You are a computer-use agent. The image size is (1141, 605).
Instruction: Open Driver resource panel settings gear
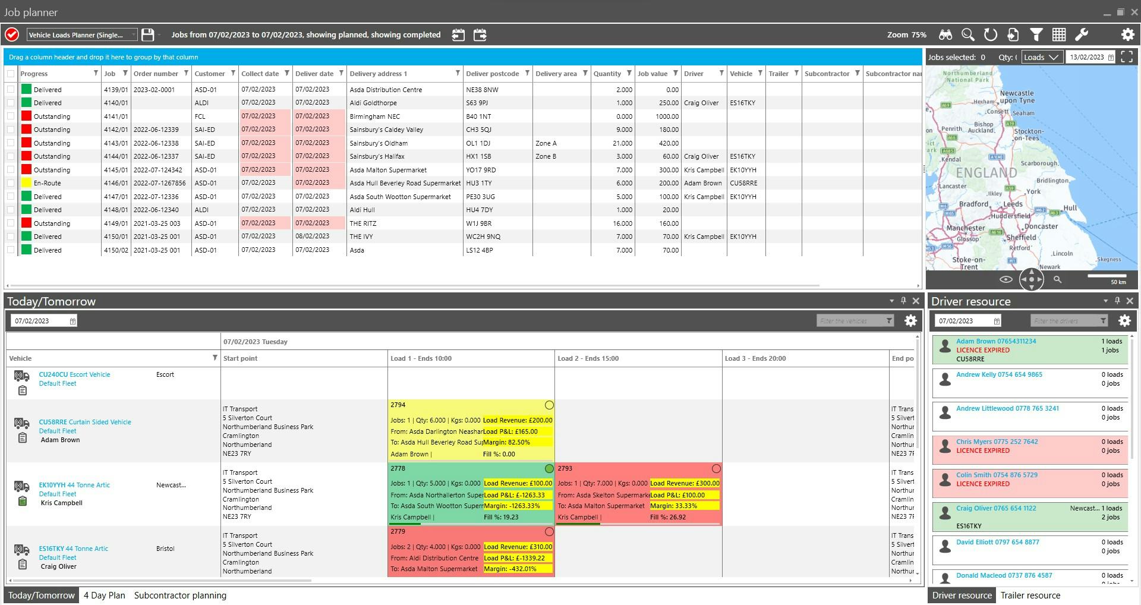tap(1124, 320)
